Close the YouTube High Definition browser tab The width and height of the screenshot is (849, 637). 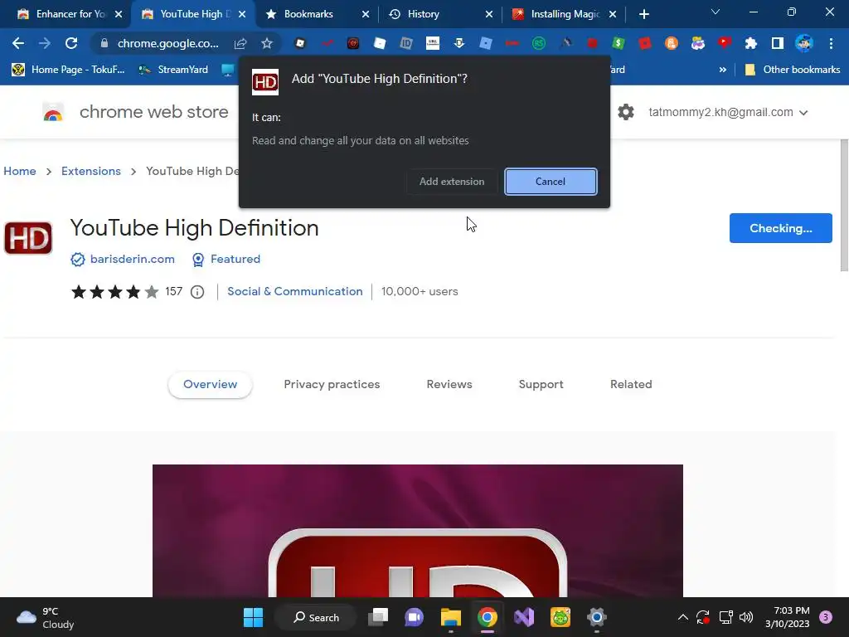click(242, 14)
